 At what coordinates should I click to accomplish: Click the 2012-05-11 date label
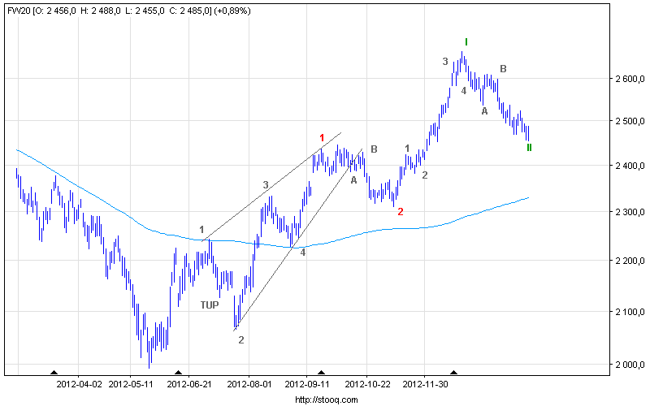click(x=131, y=384)
